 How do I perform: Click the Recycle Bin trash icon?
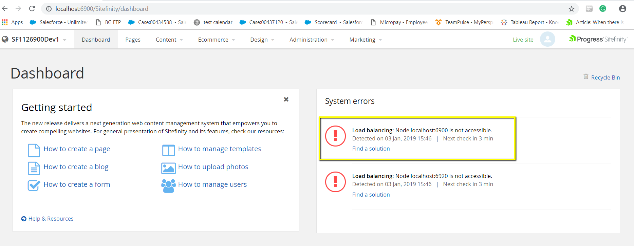(586, 76)
